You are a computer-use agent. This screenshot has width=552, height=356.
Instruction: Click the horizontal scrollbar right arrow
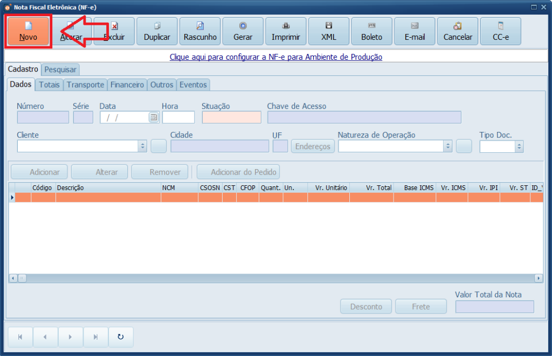(538, 278)
